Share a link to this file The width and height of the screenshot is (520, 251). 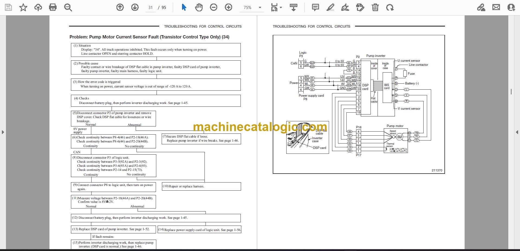(x=481, y=7)
